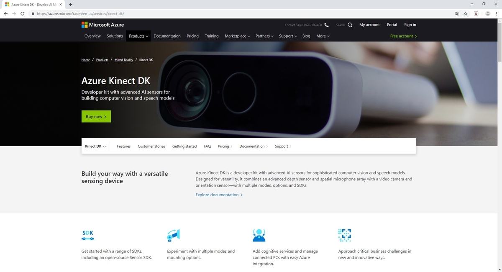
Task: Click the Buy now button
Action: pos(96,116)
